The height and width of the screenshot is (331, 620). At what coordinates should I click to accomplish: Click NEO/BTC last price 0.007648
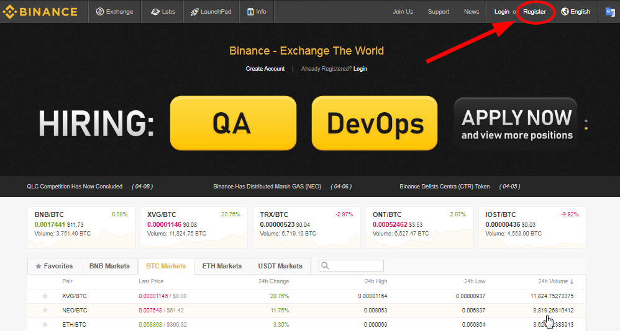(x=150, y=310)
